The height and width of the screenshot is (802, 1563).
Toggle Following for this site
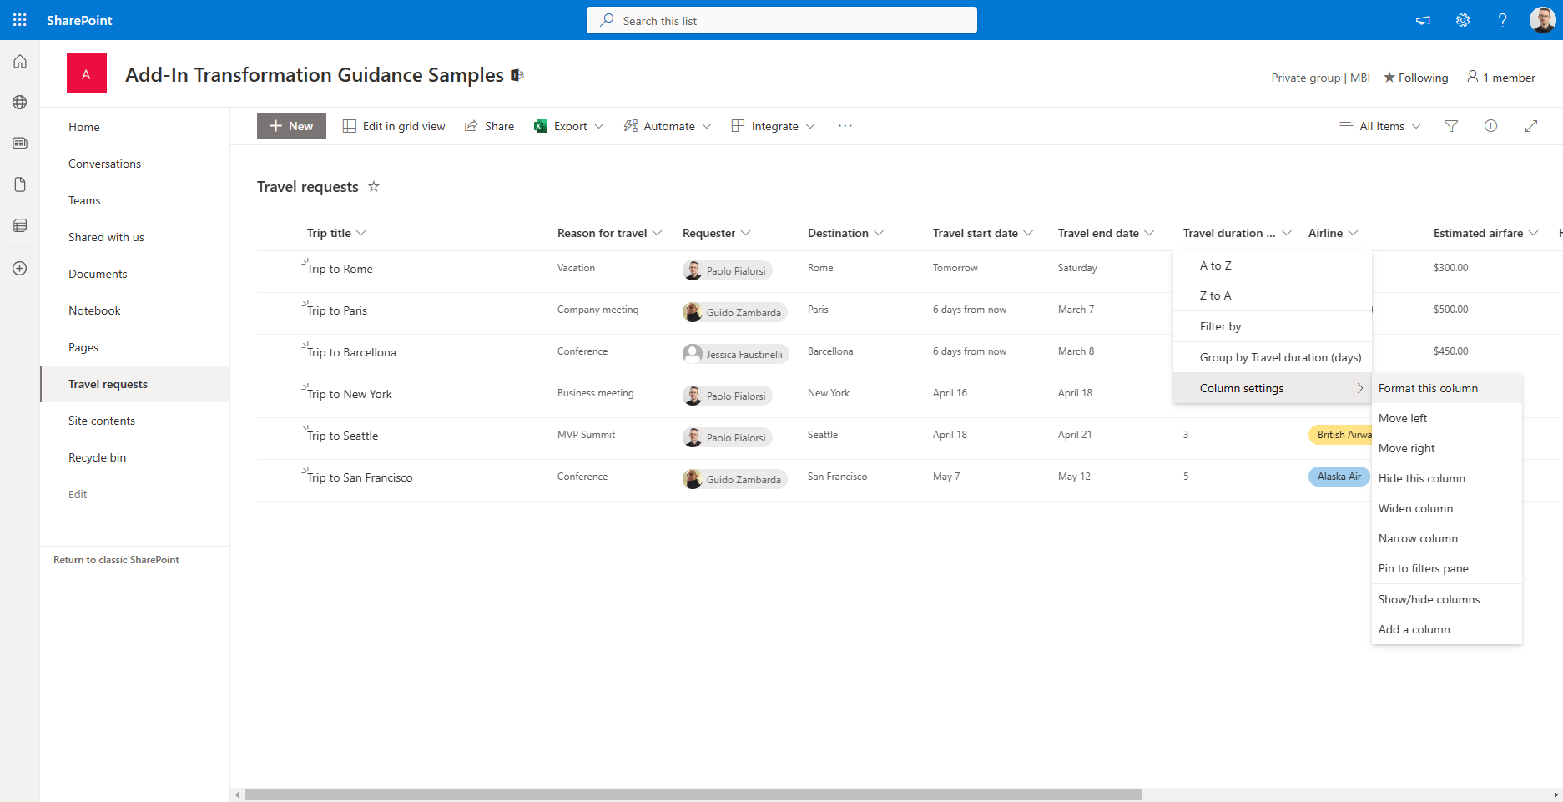[x=1416, y=77]
